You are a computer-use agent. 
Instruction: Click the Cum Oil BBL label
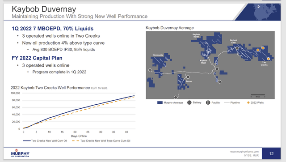point(99,88)
